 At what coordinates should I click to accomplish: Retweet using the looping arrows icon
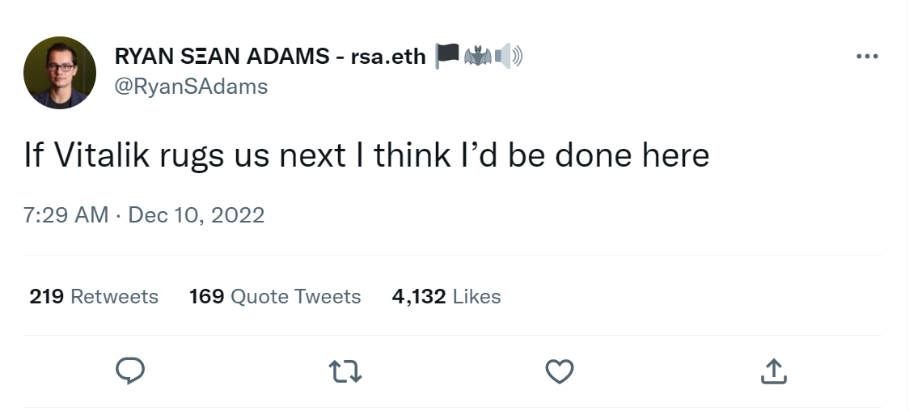click(345, 371)
